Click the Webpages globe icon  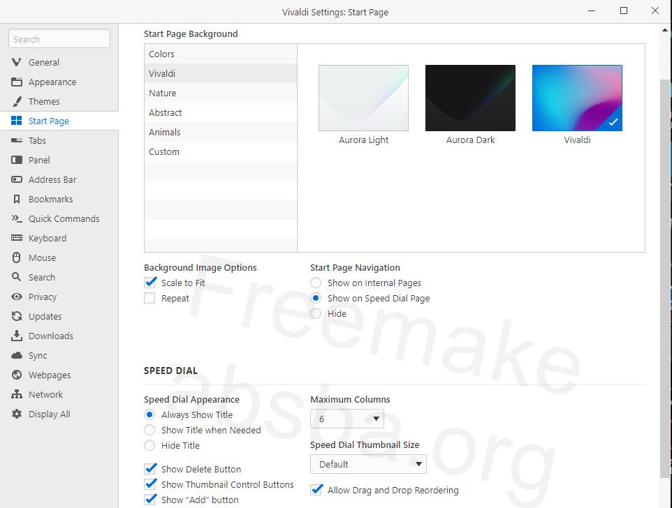(x=16, y=375)
